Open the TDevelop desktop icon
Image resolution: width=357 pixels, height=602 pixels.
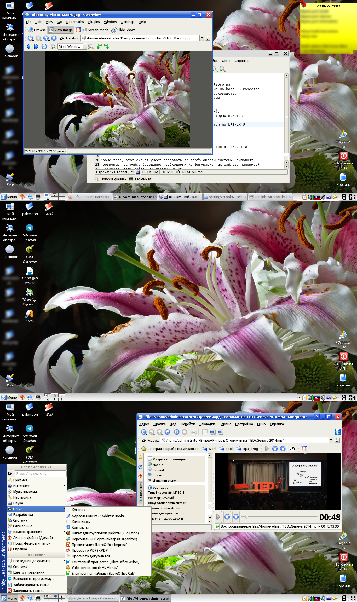[x=30, y=297]
